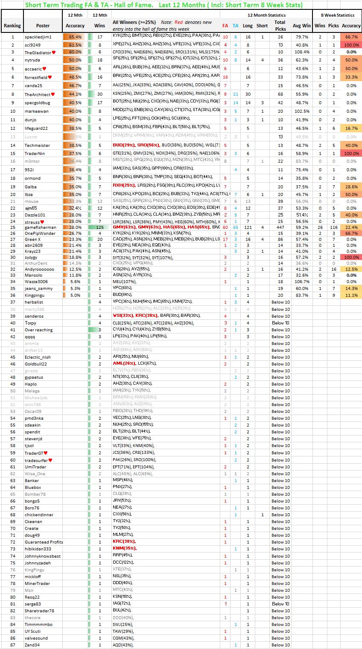362x649 pixels.
Task: Click the red RXH(25%) entry for Galba
Action: [124, 185]
